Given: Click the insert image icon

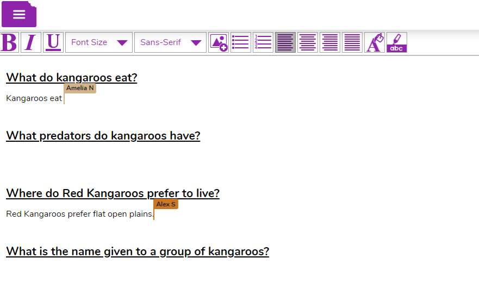Looking at the screenshot, I should (219, 42).
